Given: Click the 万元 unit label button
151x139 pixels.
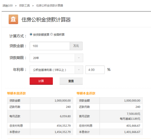Looking at the screenshot, I should [x=76, y=46].
